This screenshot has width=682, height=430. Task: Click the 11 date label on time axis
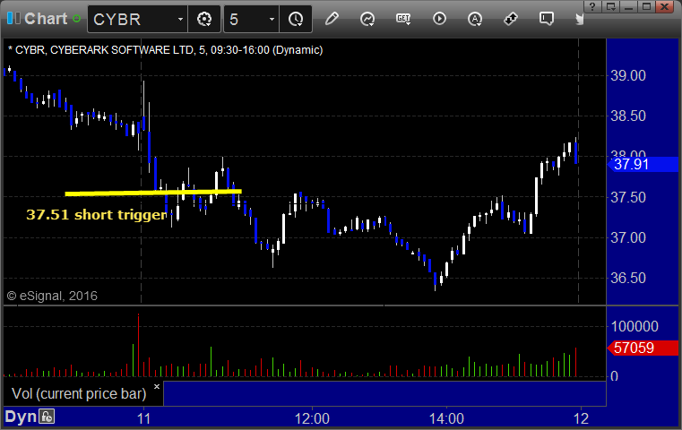[143, 418]
